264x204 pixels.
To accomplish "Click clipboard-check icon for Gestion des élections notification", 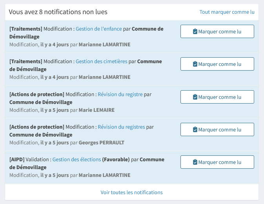I will (x=195, y=162).
